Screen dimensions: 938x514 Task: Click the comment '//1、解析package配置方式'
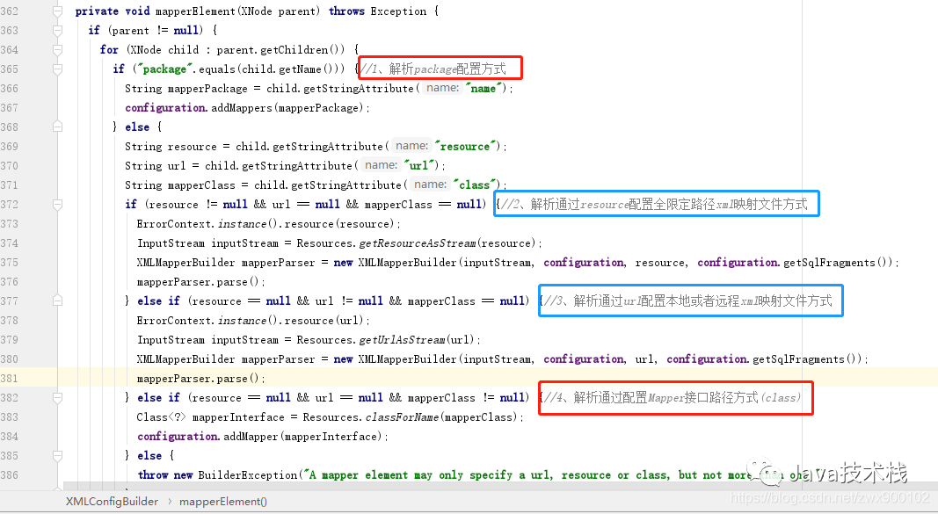(x=433, y=69)
